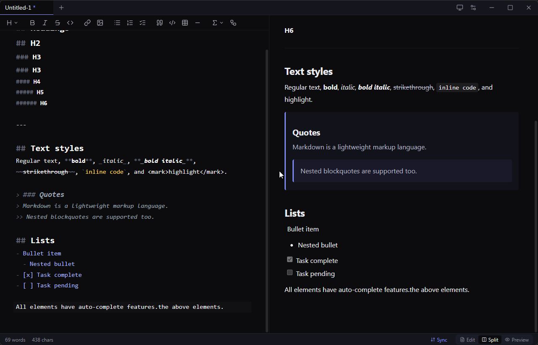This screenshot has width=538, height=345.
Task: Click the 'H6' heading in preview
Action: [x=289, y=30]
